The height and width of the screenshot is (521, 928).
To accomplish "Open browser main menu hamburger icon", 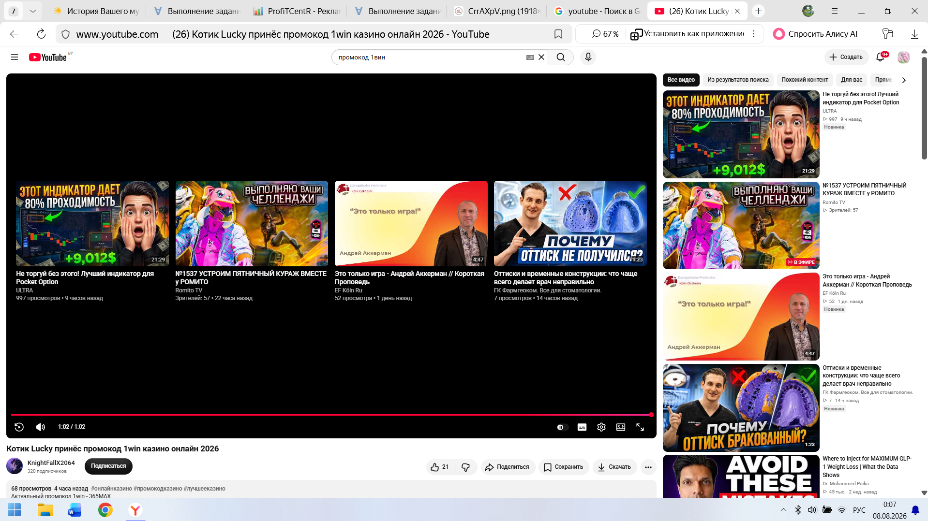I will [x=835, y=11].
